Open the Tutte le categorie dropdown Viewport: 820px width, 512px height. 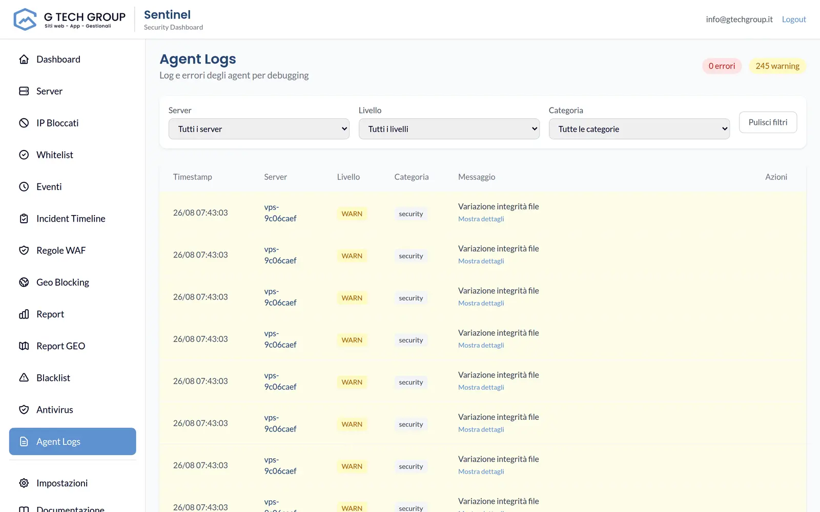click(639, 129)
